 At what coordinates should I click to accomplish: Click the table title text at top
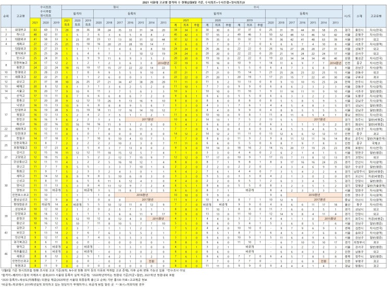(x=194, y=2)
